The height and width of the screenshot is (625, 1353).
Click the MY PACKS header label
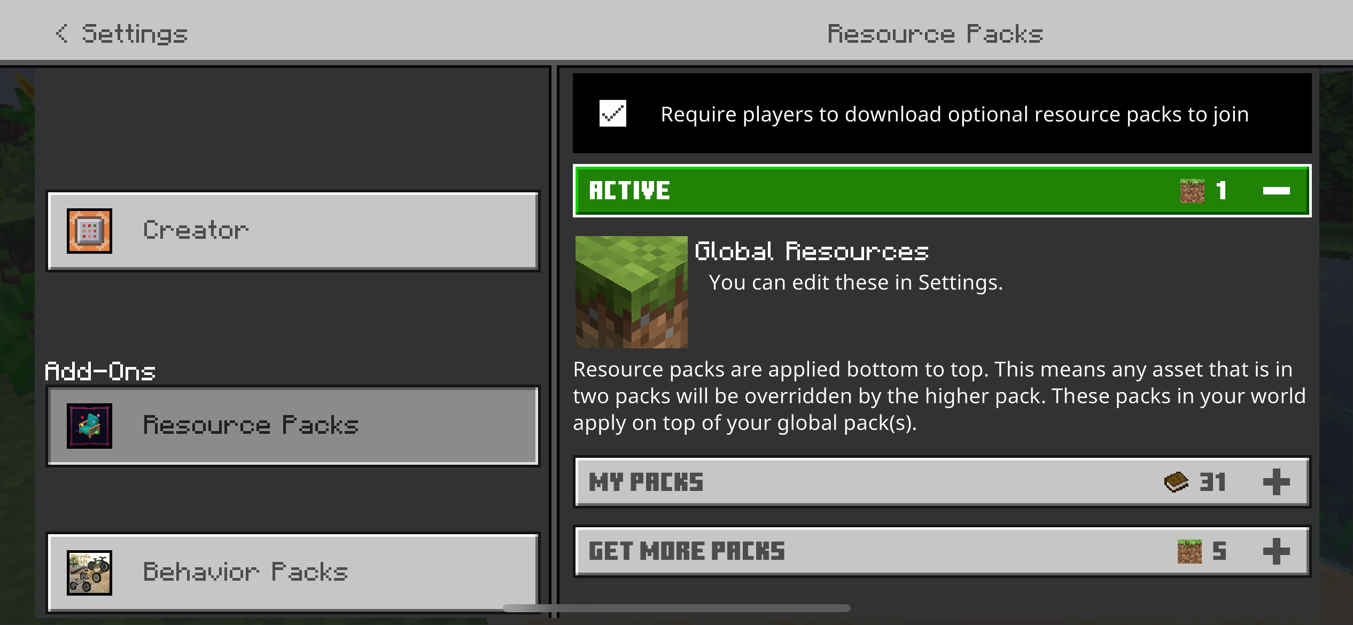click(646, 482)
